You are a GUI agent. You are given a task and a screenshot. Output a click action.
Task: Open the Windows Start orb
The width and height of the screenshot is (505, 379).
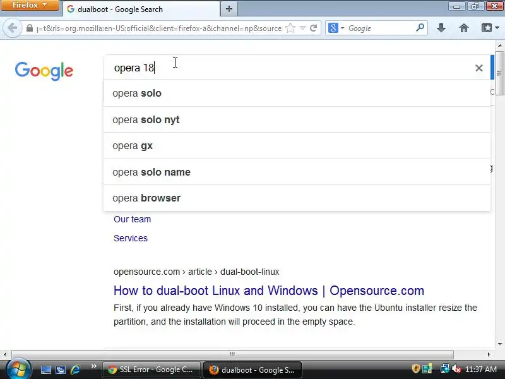pos(19,369)
